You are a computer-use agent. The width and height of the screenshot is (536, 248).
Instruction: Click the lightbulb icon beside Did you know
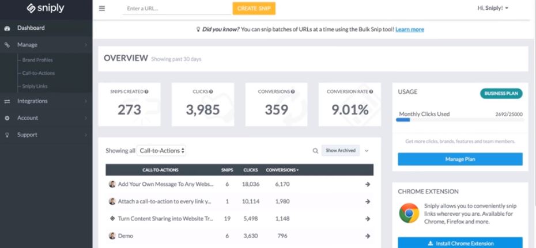coord(198,30)
